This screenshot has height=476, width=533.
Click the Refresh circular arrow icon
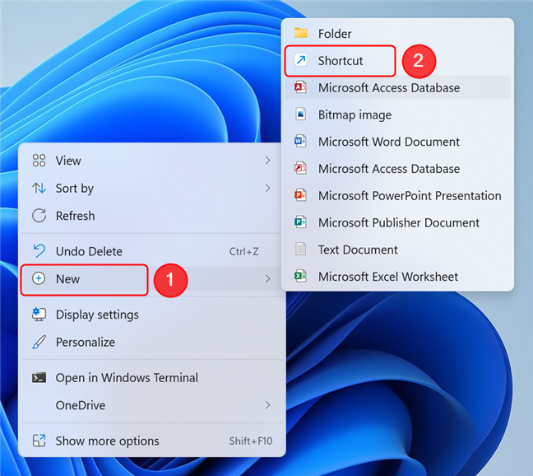pyautogui.click(x=39, y=216)
